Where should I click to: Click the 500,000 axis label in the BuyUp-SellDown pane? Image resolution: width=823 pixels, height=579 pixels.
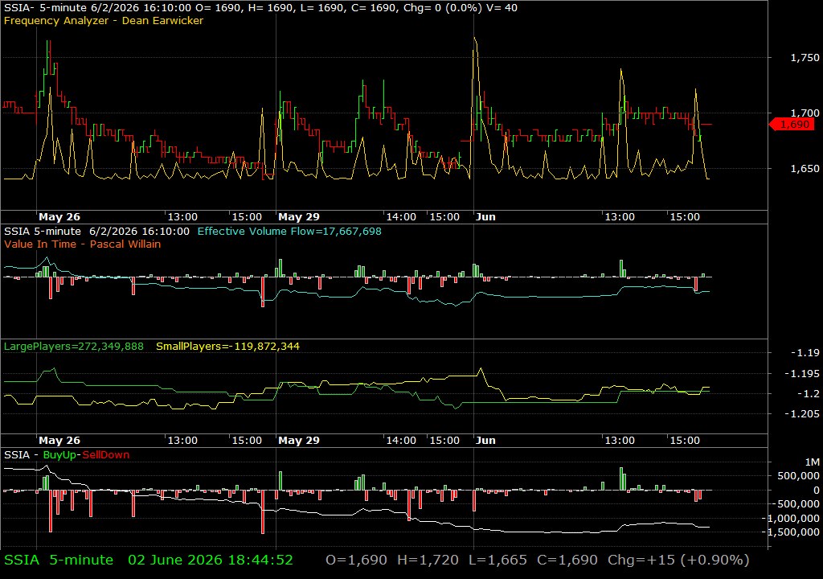tap(799, 476)
